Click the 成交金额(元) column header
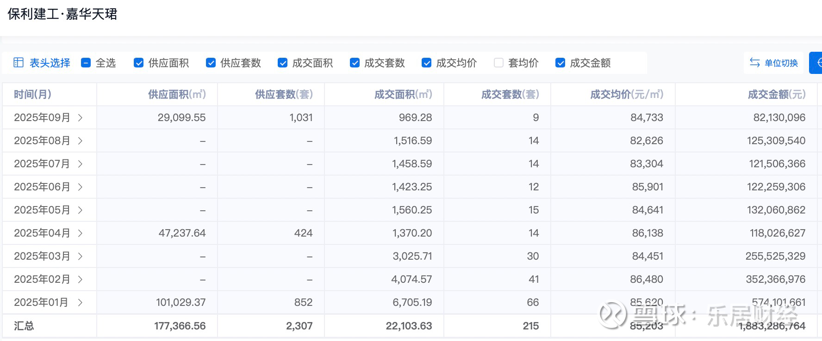This screenshot has width=822, height=341. coord(776,95)
